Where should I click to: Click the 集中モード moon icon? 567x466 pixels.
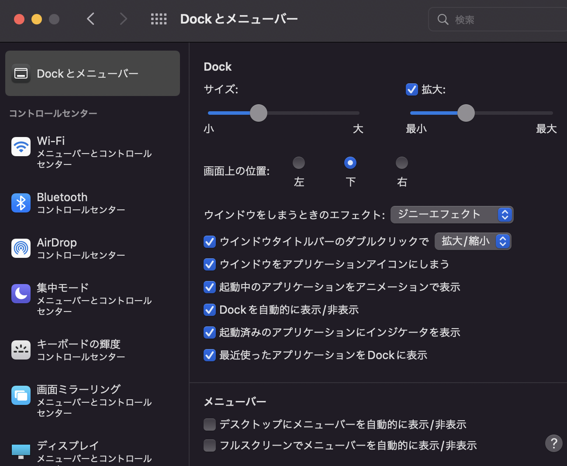tap(21, 294)
